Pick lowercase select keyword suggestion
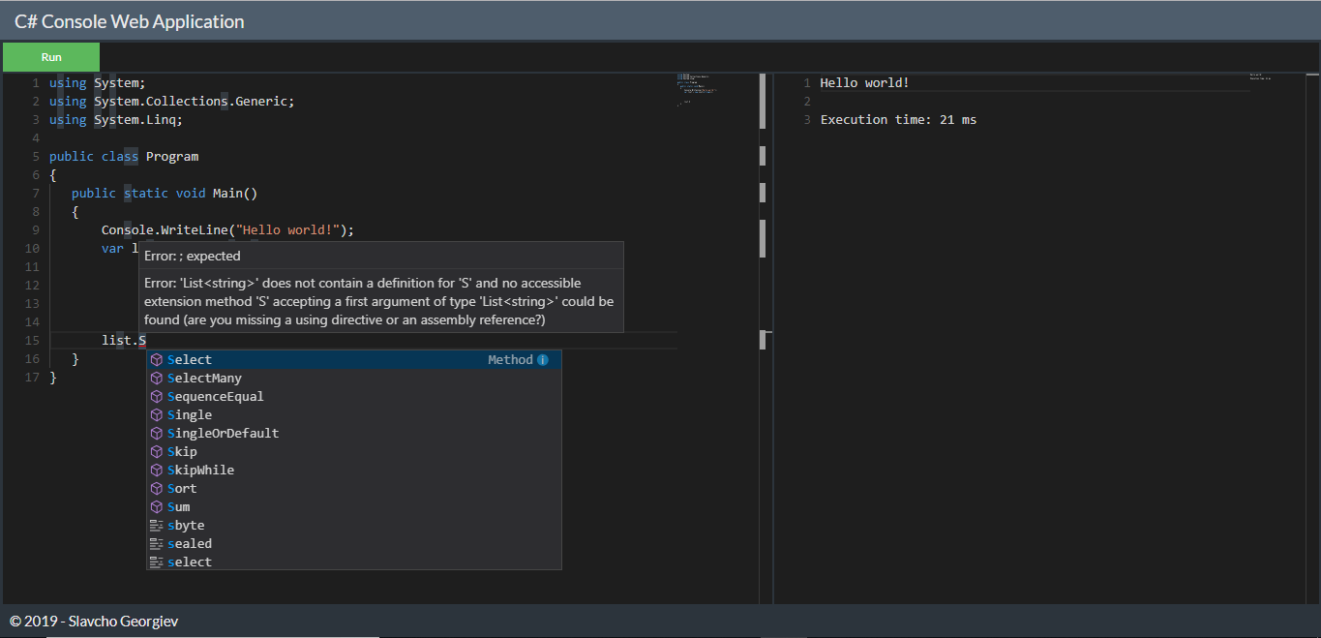Viewport: 1321px width, 638px height. (x=354, y=562)
